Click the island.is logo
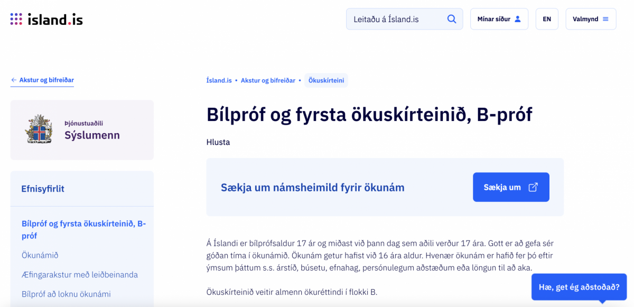Viewport: 634px width, 307px height. click(x=46, y=19)
